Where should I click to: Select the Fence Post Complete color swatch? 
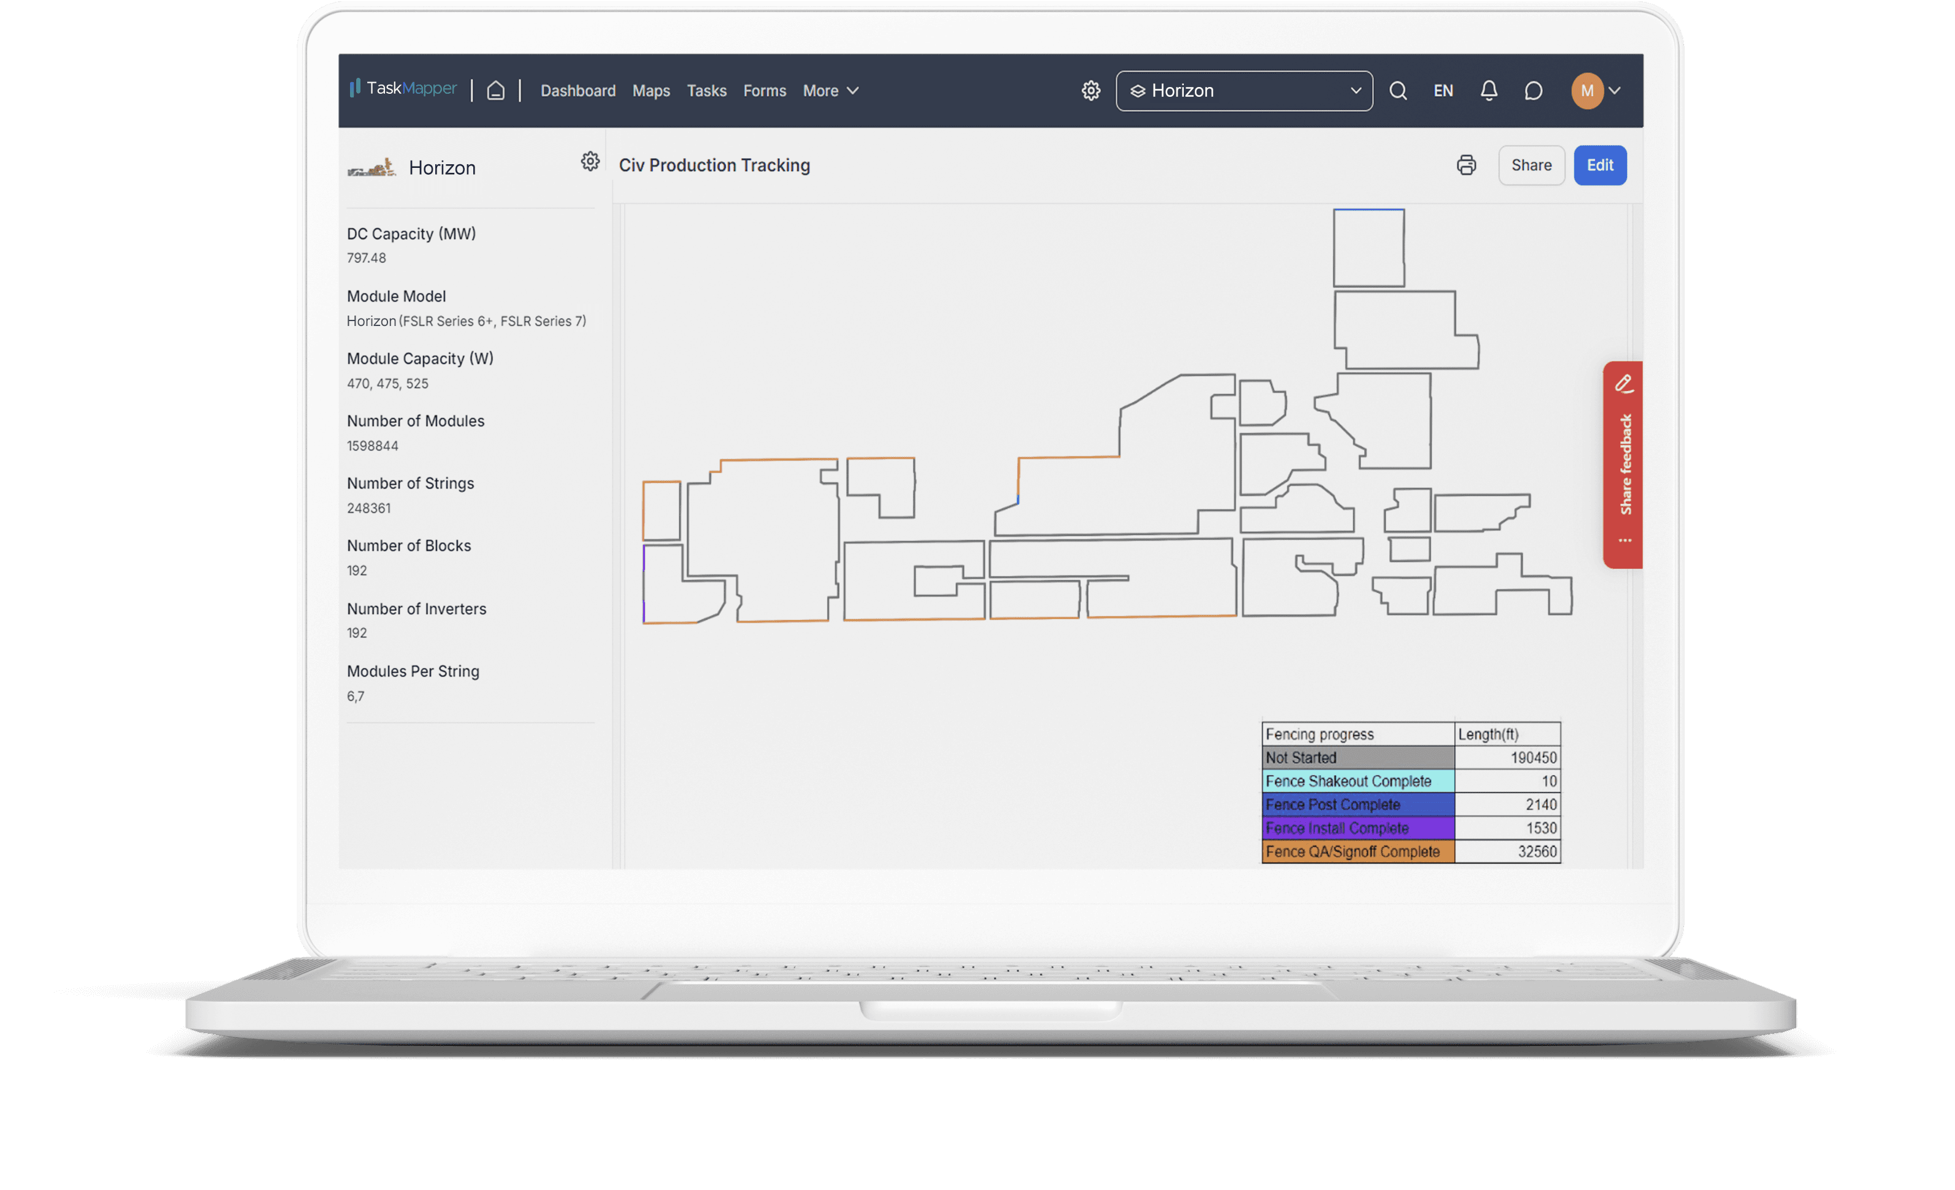coord(1359,805)
